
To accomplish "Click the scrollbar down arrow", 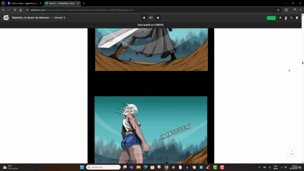I will (303, 162).
